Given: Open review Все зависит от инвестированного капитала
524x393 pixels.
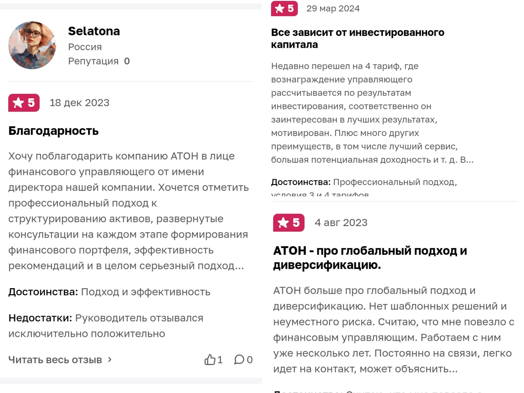Looking at the screenshot, I should tap(357, 38).
